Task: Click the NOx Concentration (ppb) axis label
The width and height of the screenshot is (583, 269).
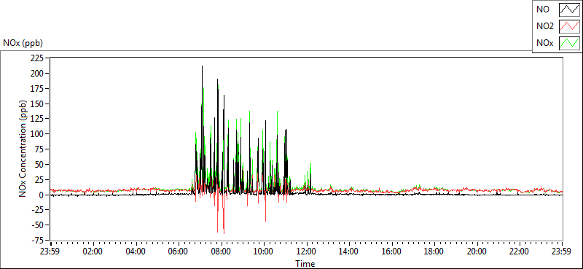Action: (x=23, y=149)
